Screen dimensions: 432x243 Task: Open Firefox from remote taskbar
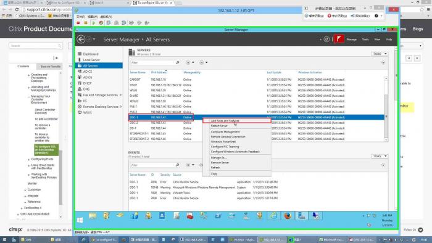click(288, 216)
